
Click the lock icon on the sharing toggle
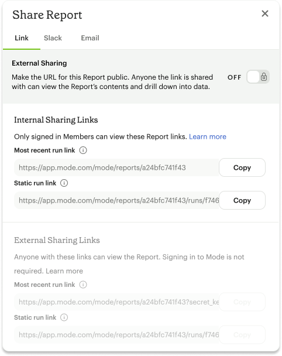point(264,77)
